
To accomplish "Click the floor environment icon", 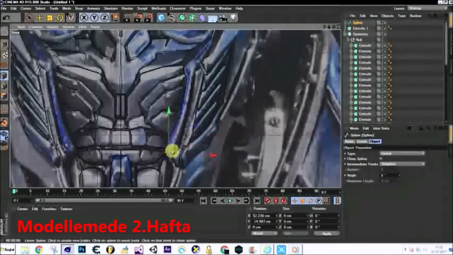I will click(x=213, y=18).
